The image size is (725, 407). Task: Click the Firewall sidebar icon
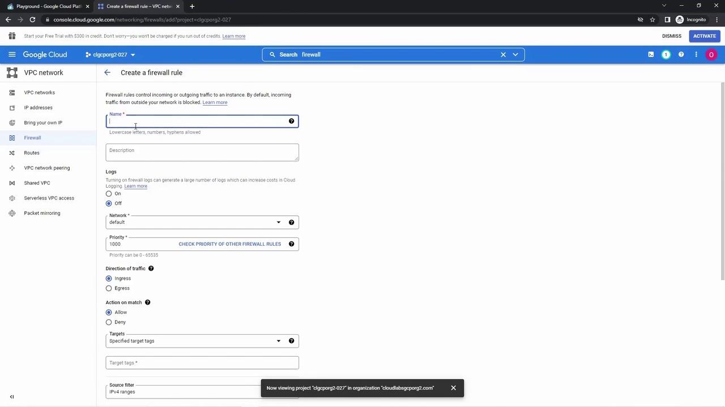(12, 138)
